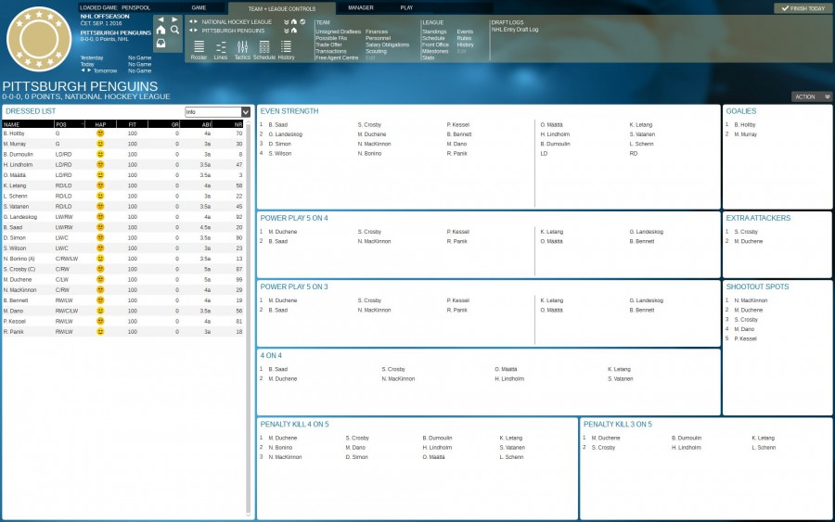Cycle league with arrows beside National Hockey League
The image size is (835, 522).
(x=193, y=22)
